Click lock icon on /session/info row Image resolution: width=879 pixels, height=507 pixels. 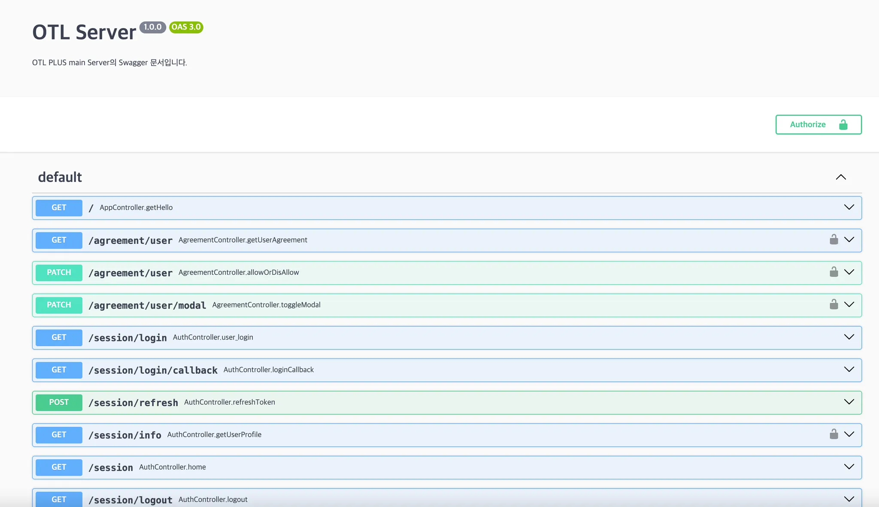tap(834, 434)
